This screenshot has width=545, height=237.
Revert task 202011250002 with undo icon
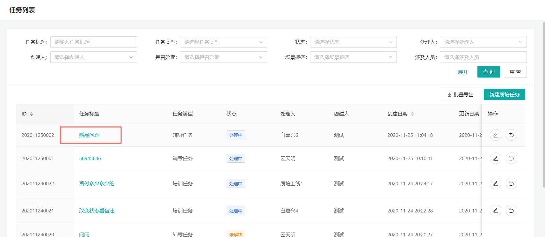click(512, 135)
